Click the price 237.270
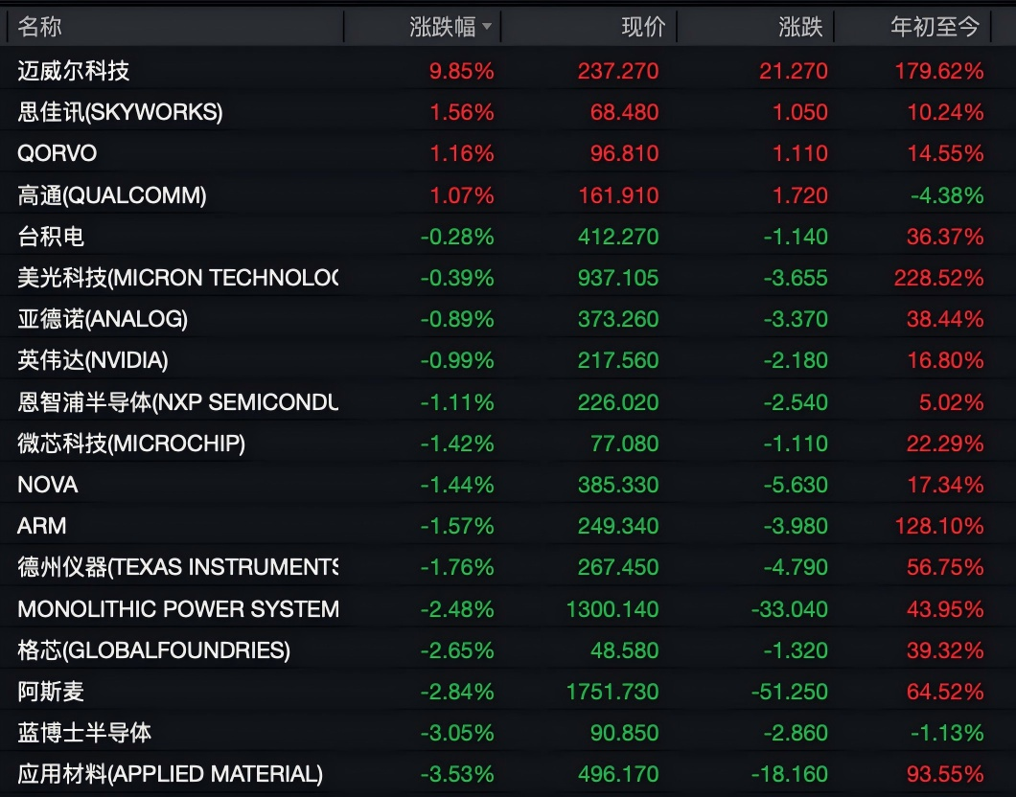1016x797 pixels. pyautogui.click(x=618, y=71)
